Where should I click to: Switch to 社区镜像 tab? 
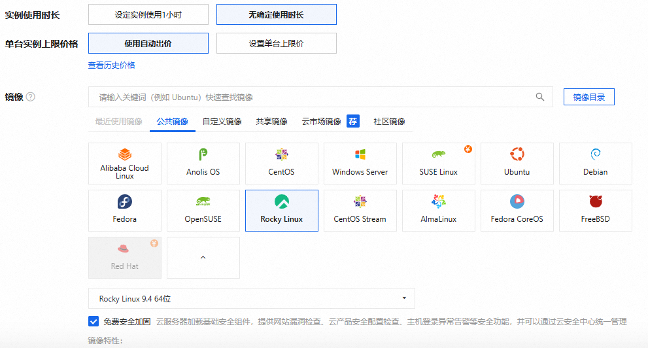[389, 122]
